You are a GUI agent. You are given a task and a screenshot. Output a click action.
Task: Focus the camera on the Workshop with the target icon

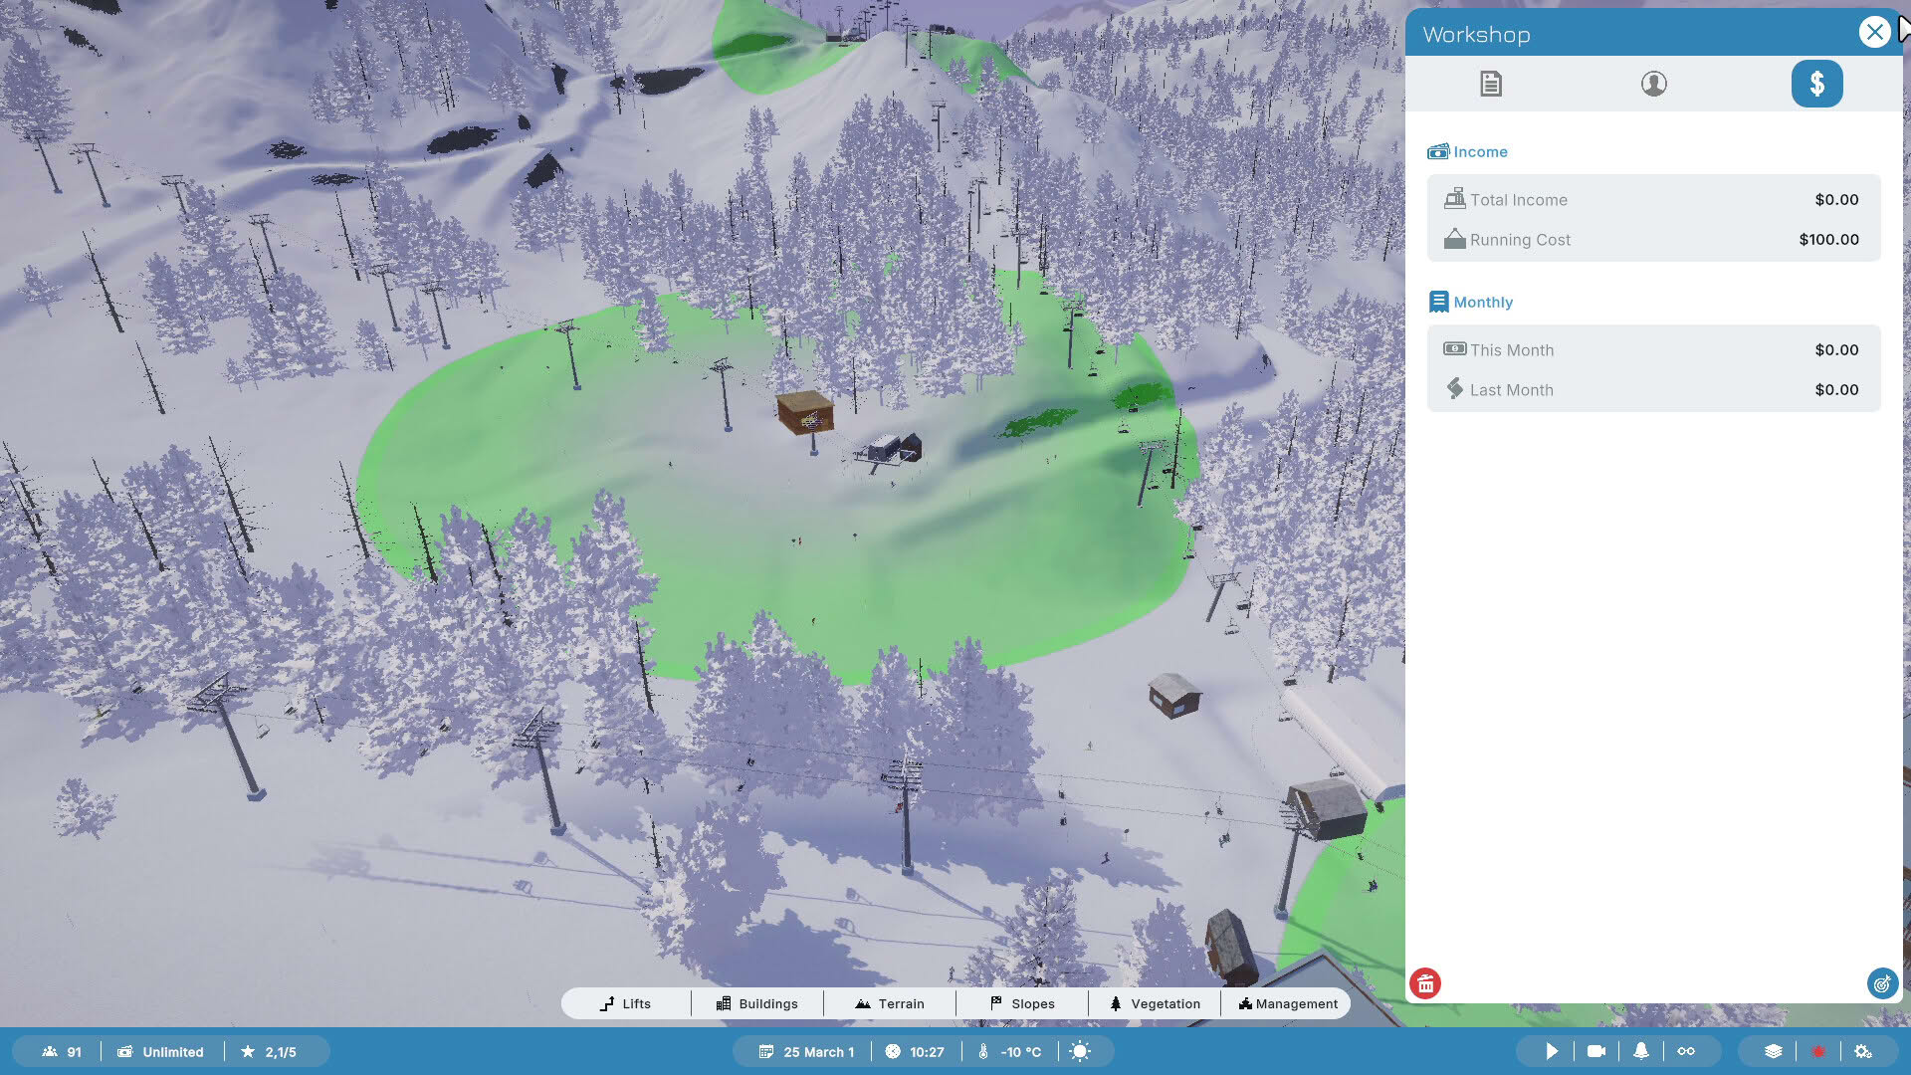pos(1882,983)
